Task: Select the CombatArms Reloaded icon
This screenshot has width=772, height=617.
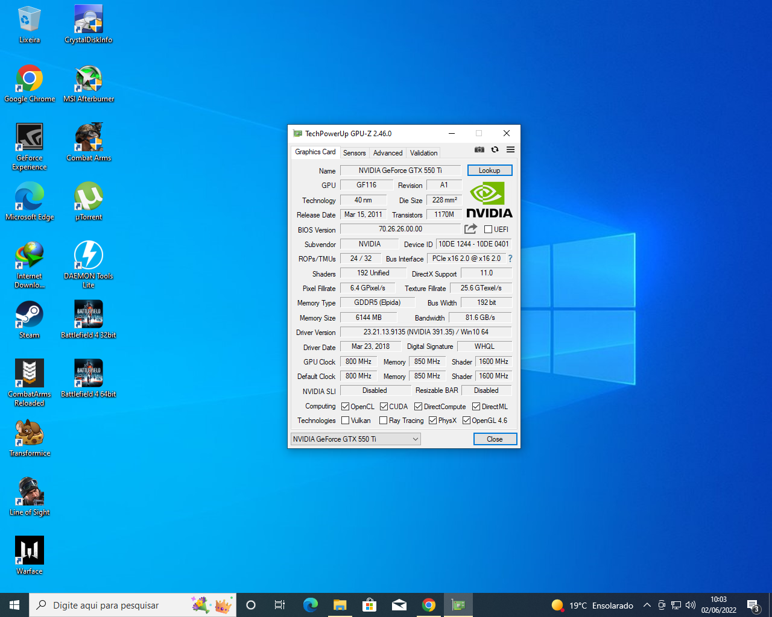Action: click(30, 383)
